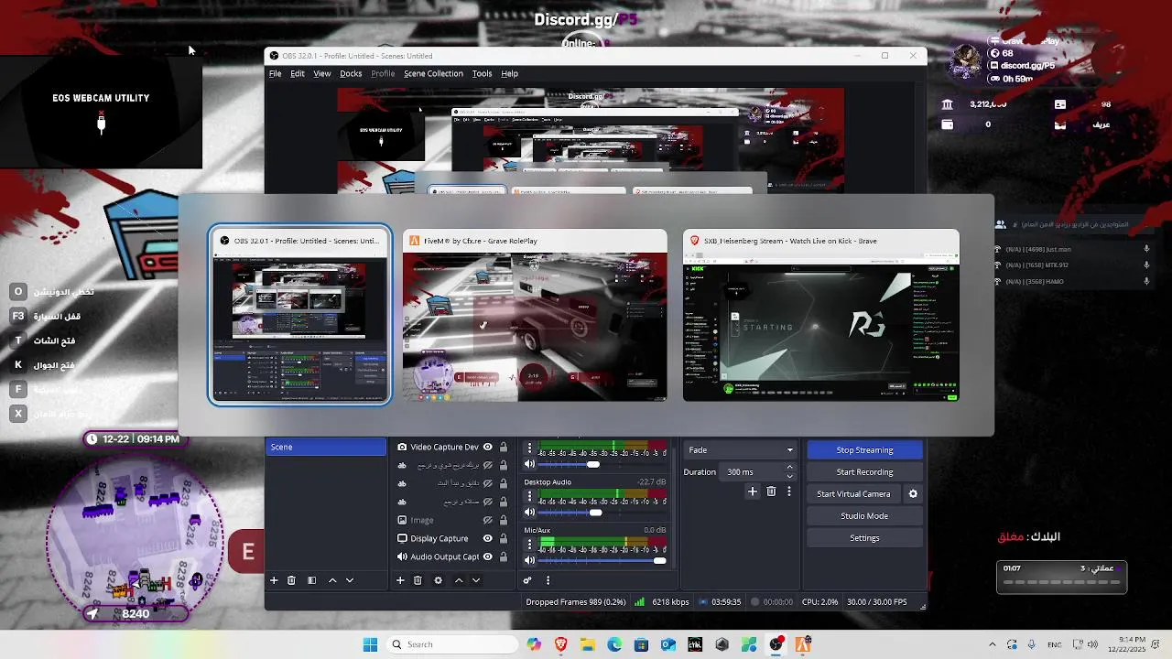The image size is (1172, 659).
Task: Move the selected source up
Action: point(459,580)
